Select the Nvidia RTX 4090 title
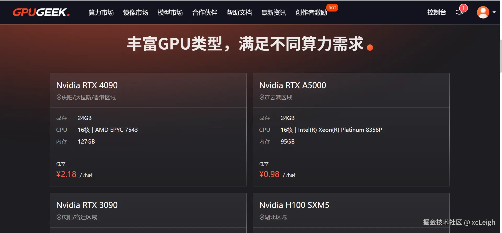This screenshot has height=233, width=502. point(87,85)
